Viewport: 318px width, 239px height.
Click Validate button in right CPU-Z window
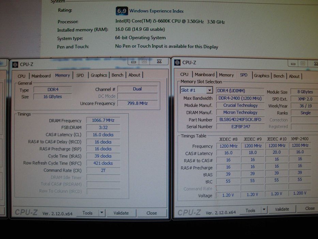pyautogui.click(x=282, y=209)
